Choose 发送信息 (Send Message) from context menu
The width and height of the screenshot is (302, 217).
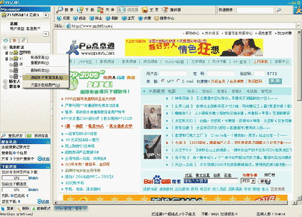(x=40, y=57)
